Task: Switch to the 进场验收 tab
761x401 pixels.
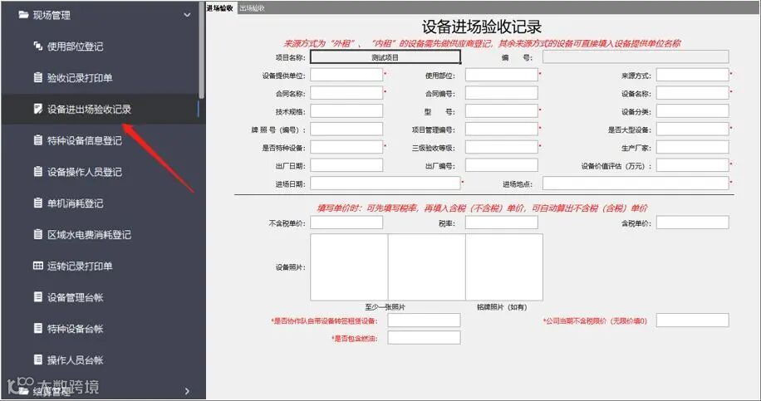Action: pos(220,8)
